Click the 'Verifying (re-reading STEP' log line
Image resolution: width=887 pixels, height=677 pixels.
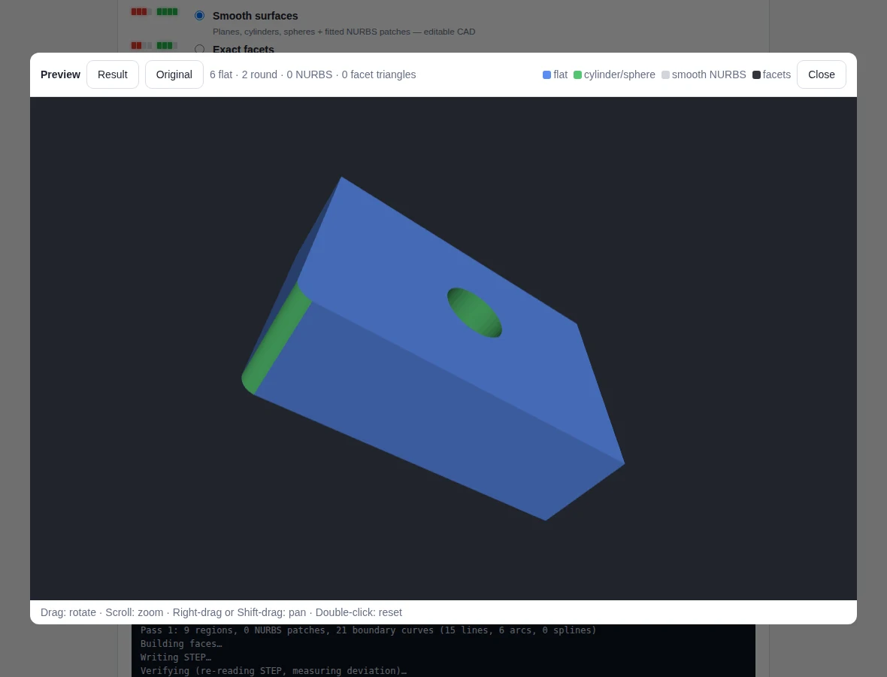click(x=273, y=671)
